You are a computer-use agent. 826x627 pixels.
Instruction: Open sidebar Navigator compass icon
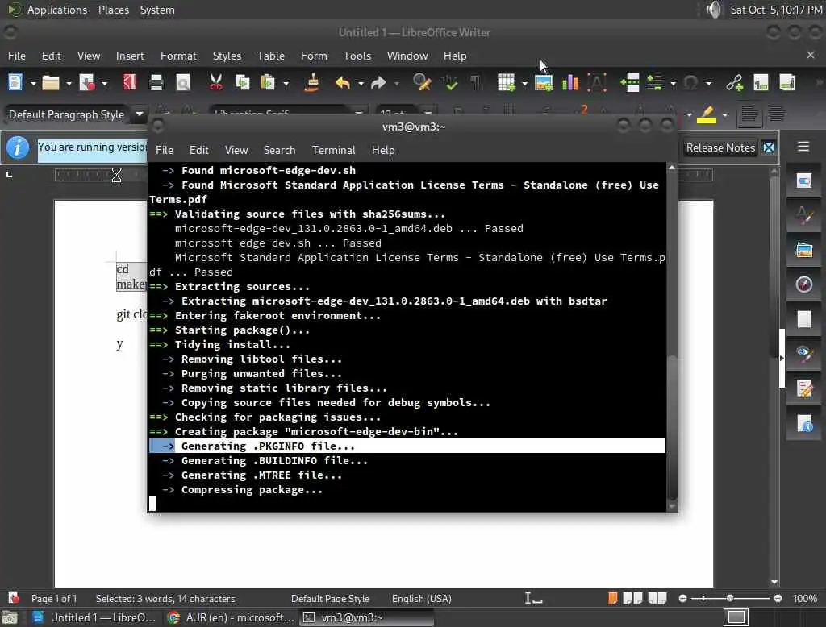804,284
